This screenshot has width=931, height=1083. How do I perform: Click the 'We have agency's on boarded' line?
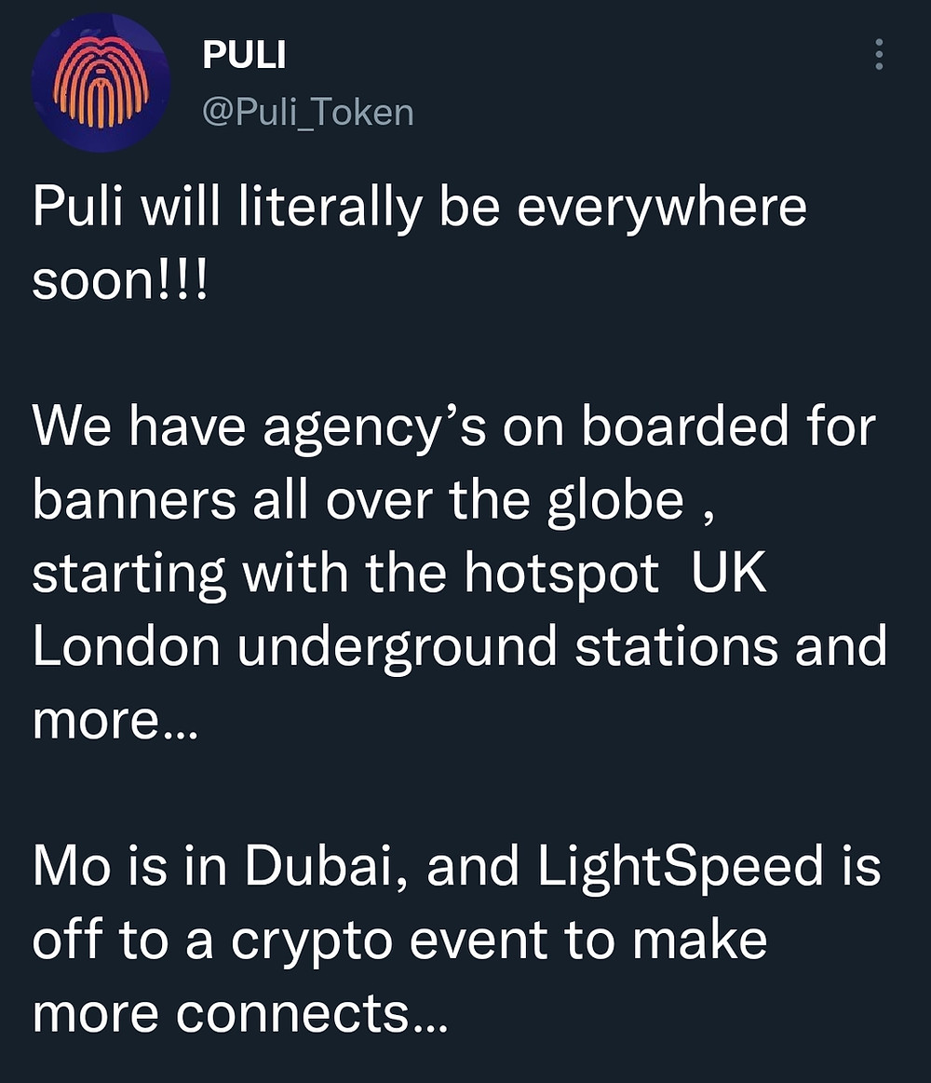[x=453, y=427]
